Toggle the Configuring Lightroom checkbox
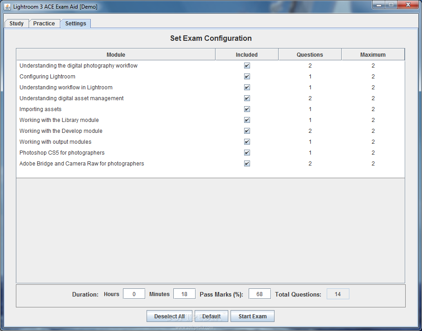Image resolution: width=422 pixels, height=331 pixels. (247, 76)
